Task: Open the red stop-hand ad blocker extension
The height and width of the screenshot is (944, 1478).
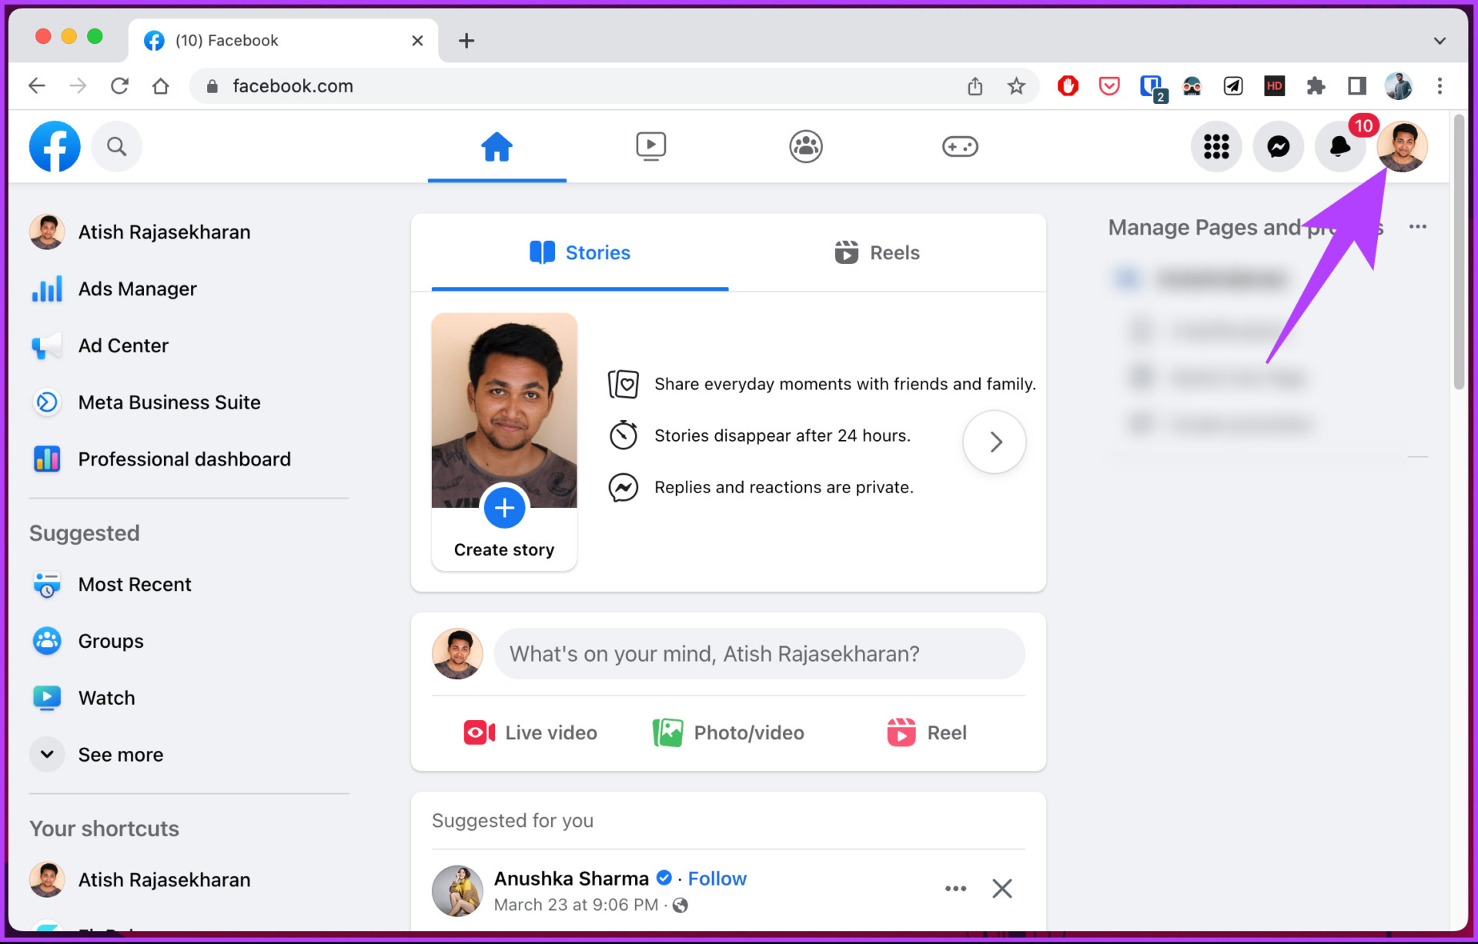Action: (1068, 85)
